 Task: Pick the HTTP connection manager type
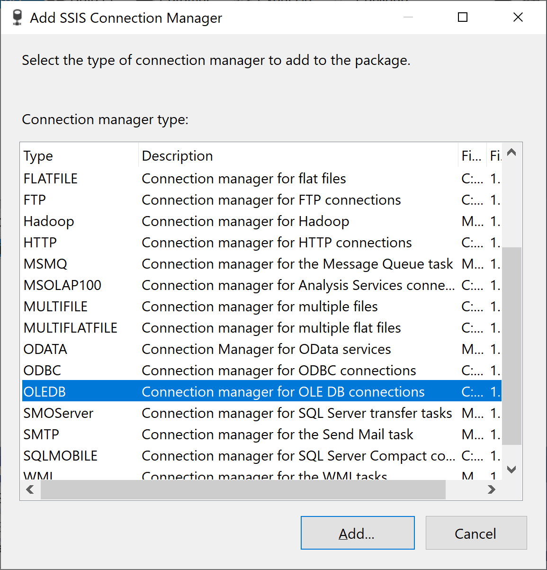[40, 243]
